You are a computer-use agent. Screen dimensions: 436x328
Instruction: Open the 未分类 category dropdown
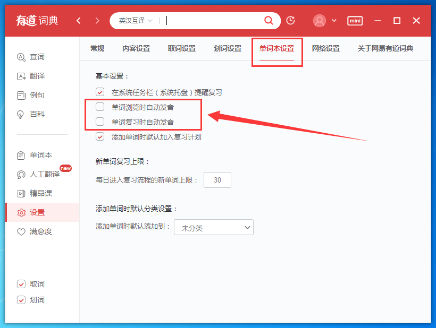pos(213,227)
